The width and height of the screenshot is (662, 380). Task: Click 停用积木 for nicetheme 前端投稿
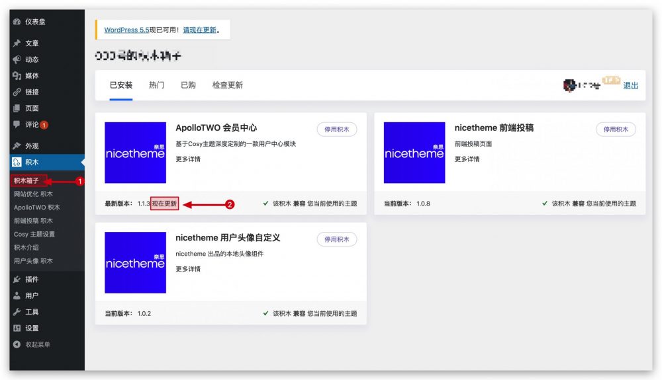616,130
